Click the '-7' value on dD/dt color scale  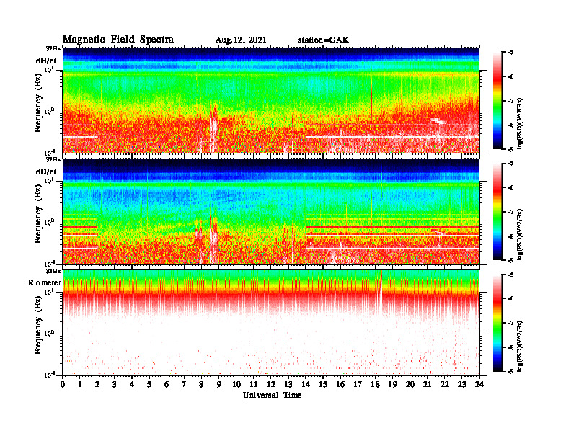click(510, 212)
